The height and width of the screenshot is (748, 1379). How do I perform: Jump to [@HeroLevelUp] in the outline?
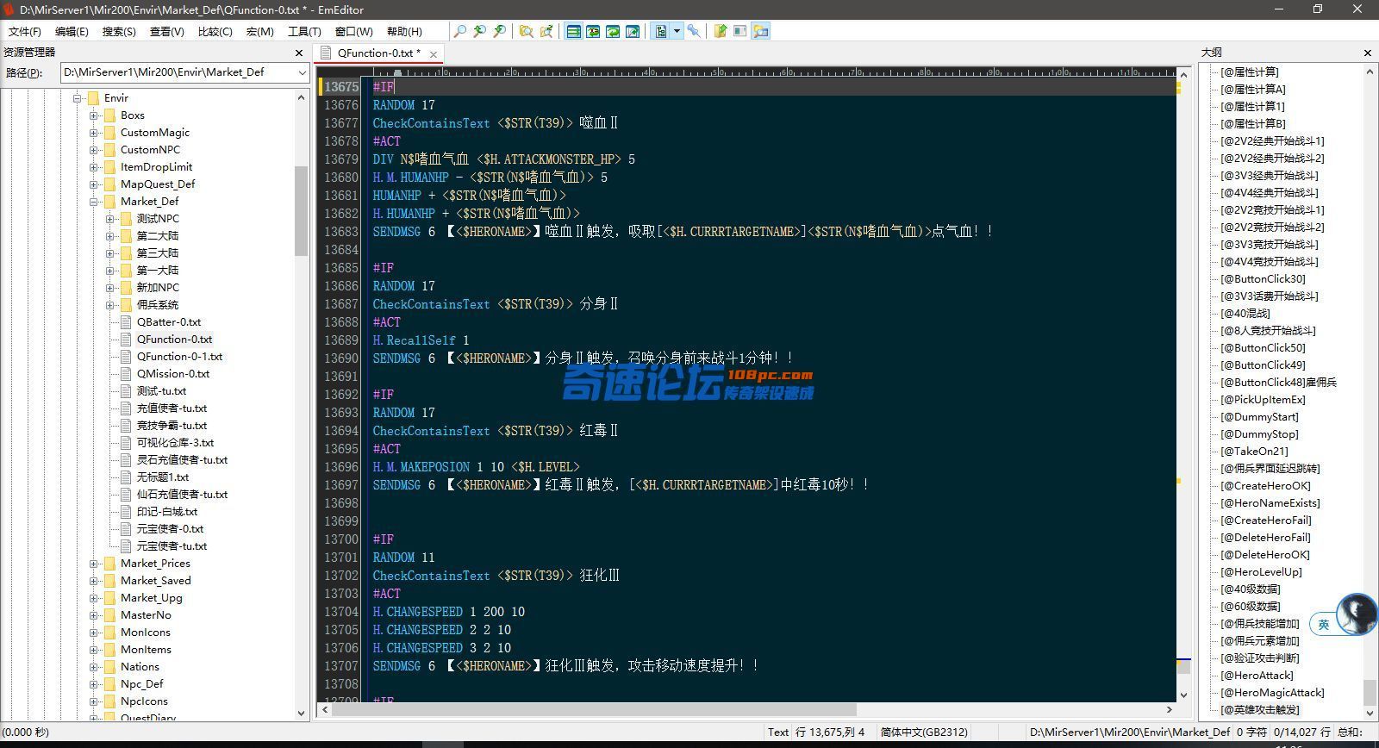click(x=1261, y=572)
